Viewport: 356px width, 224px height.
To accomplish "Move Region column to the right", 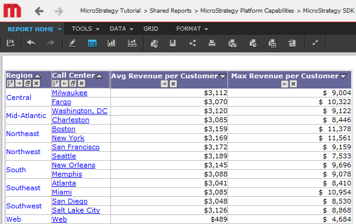I will (x=19, y=83).
